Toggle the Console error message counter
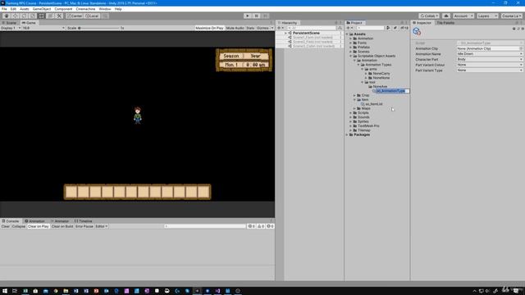Screen dimensions: 525x295 coord(270,226)
